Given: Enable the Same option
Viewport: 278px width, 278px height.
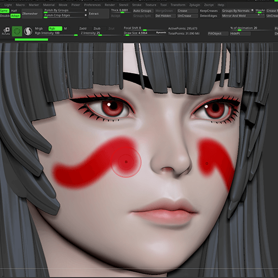Looking at the screenshot, I should [4, 11].
